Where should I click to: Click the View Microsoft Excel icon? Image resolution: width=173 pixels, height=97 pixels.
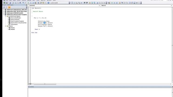(x=4, y=3)
